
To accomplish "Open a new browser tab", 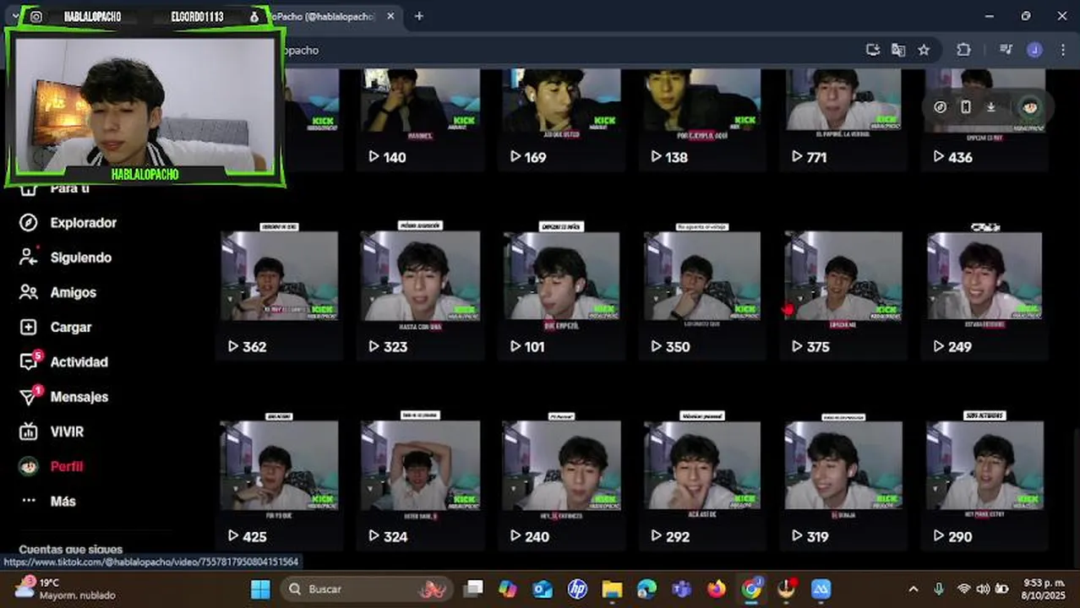I will 418,16.
